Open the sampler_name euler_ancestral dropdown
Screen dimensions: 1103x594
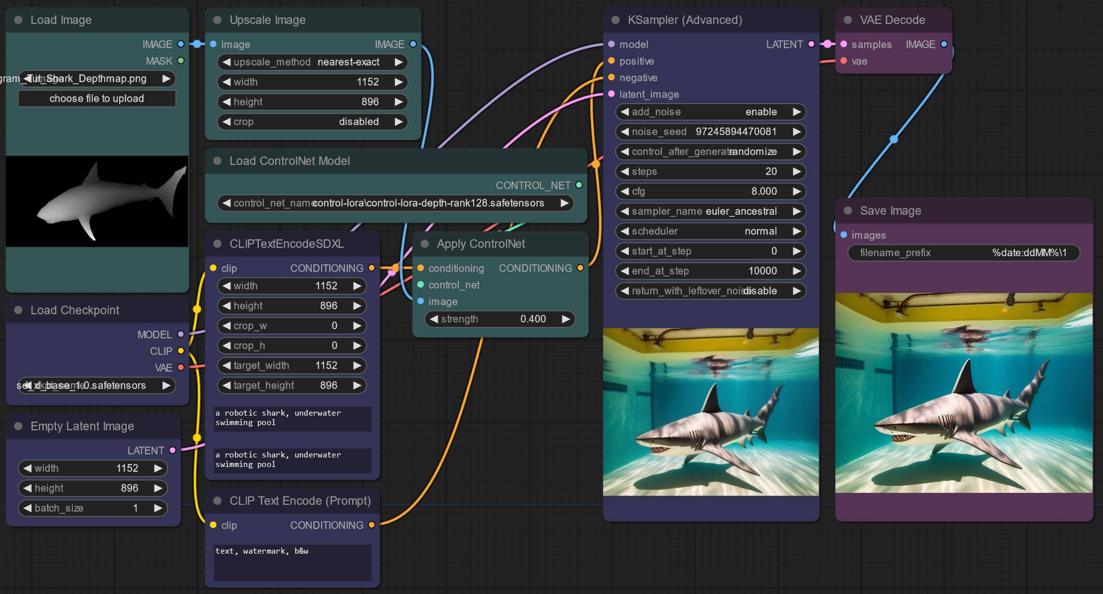tap(711, 211)
